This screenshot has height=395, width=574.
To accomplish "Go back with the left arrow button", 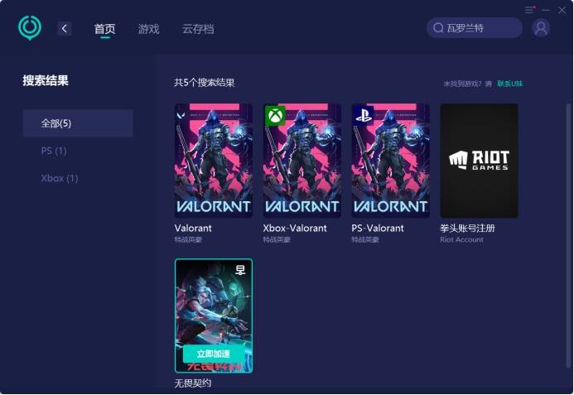I will click(x=64, y=28).
